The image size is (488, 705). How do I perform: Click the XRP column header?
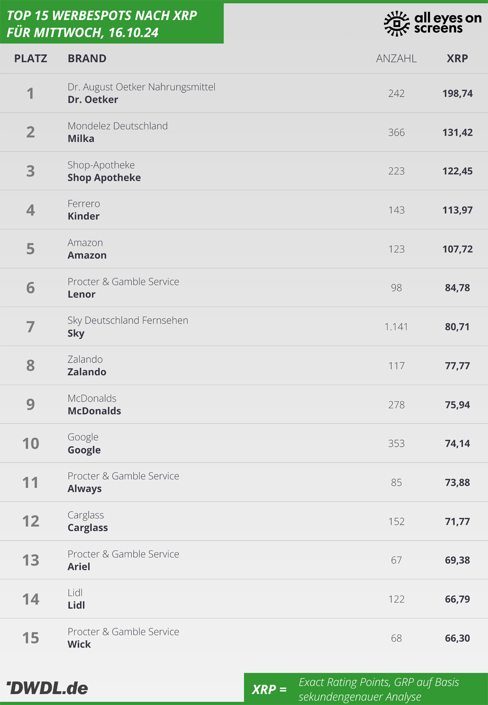pyautogui.click(x=457, y=59)
